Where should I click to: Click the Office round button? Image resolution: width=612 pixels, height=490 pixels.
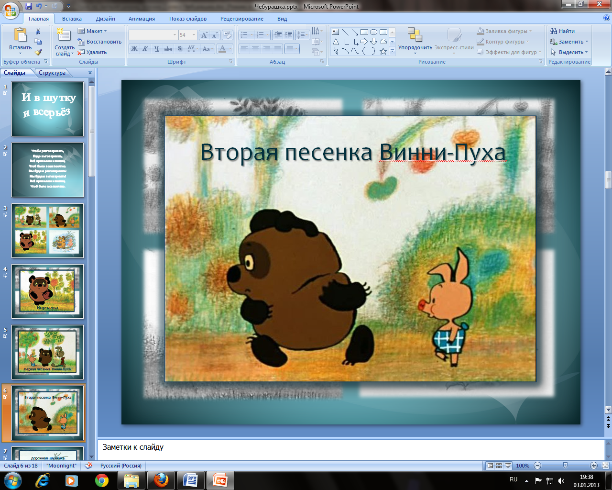[x=11, y=10]
